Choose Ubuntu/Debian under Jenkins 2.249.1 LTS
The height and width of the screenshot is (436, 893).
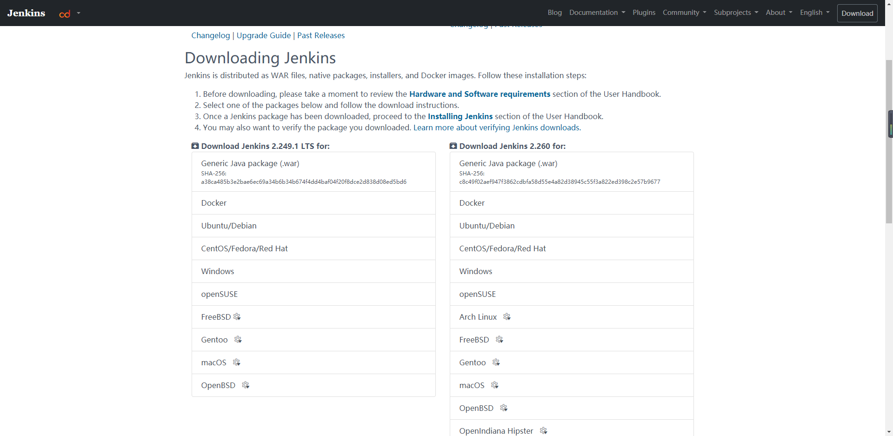313,226
